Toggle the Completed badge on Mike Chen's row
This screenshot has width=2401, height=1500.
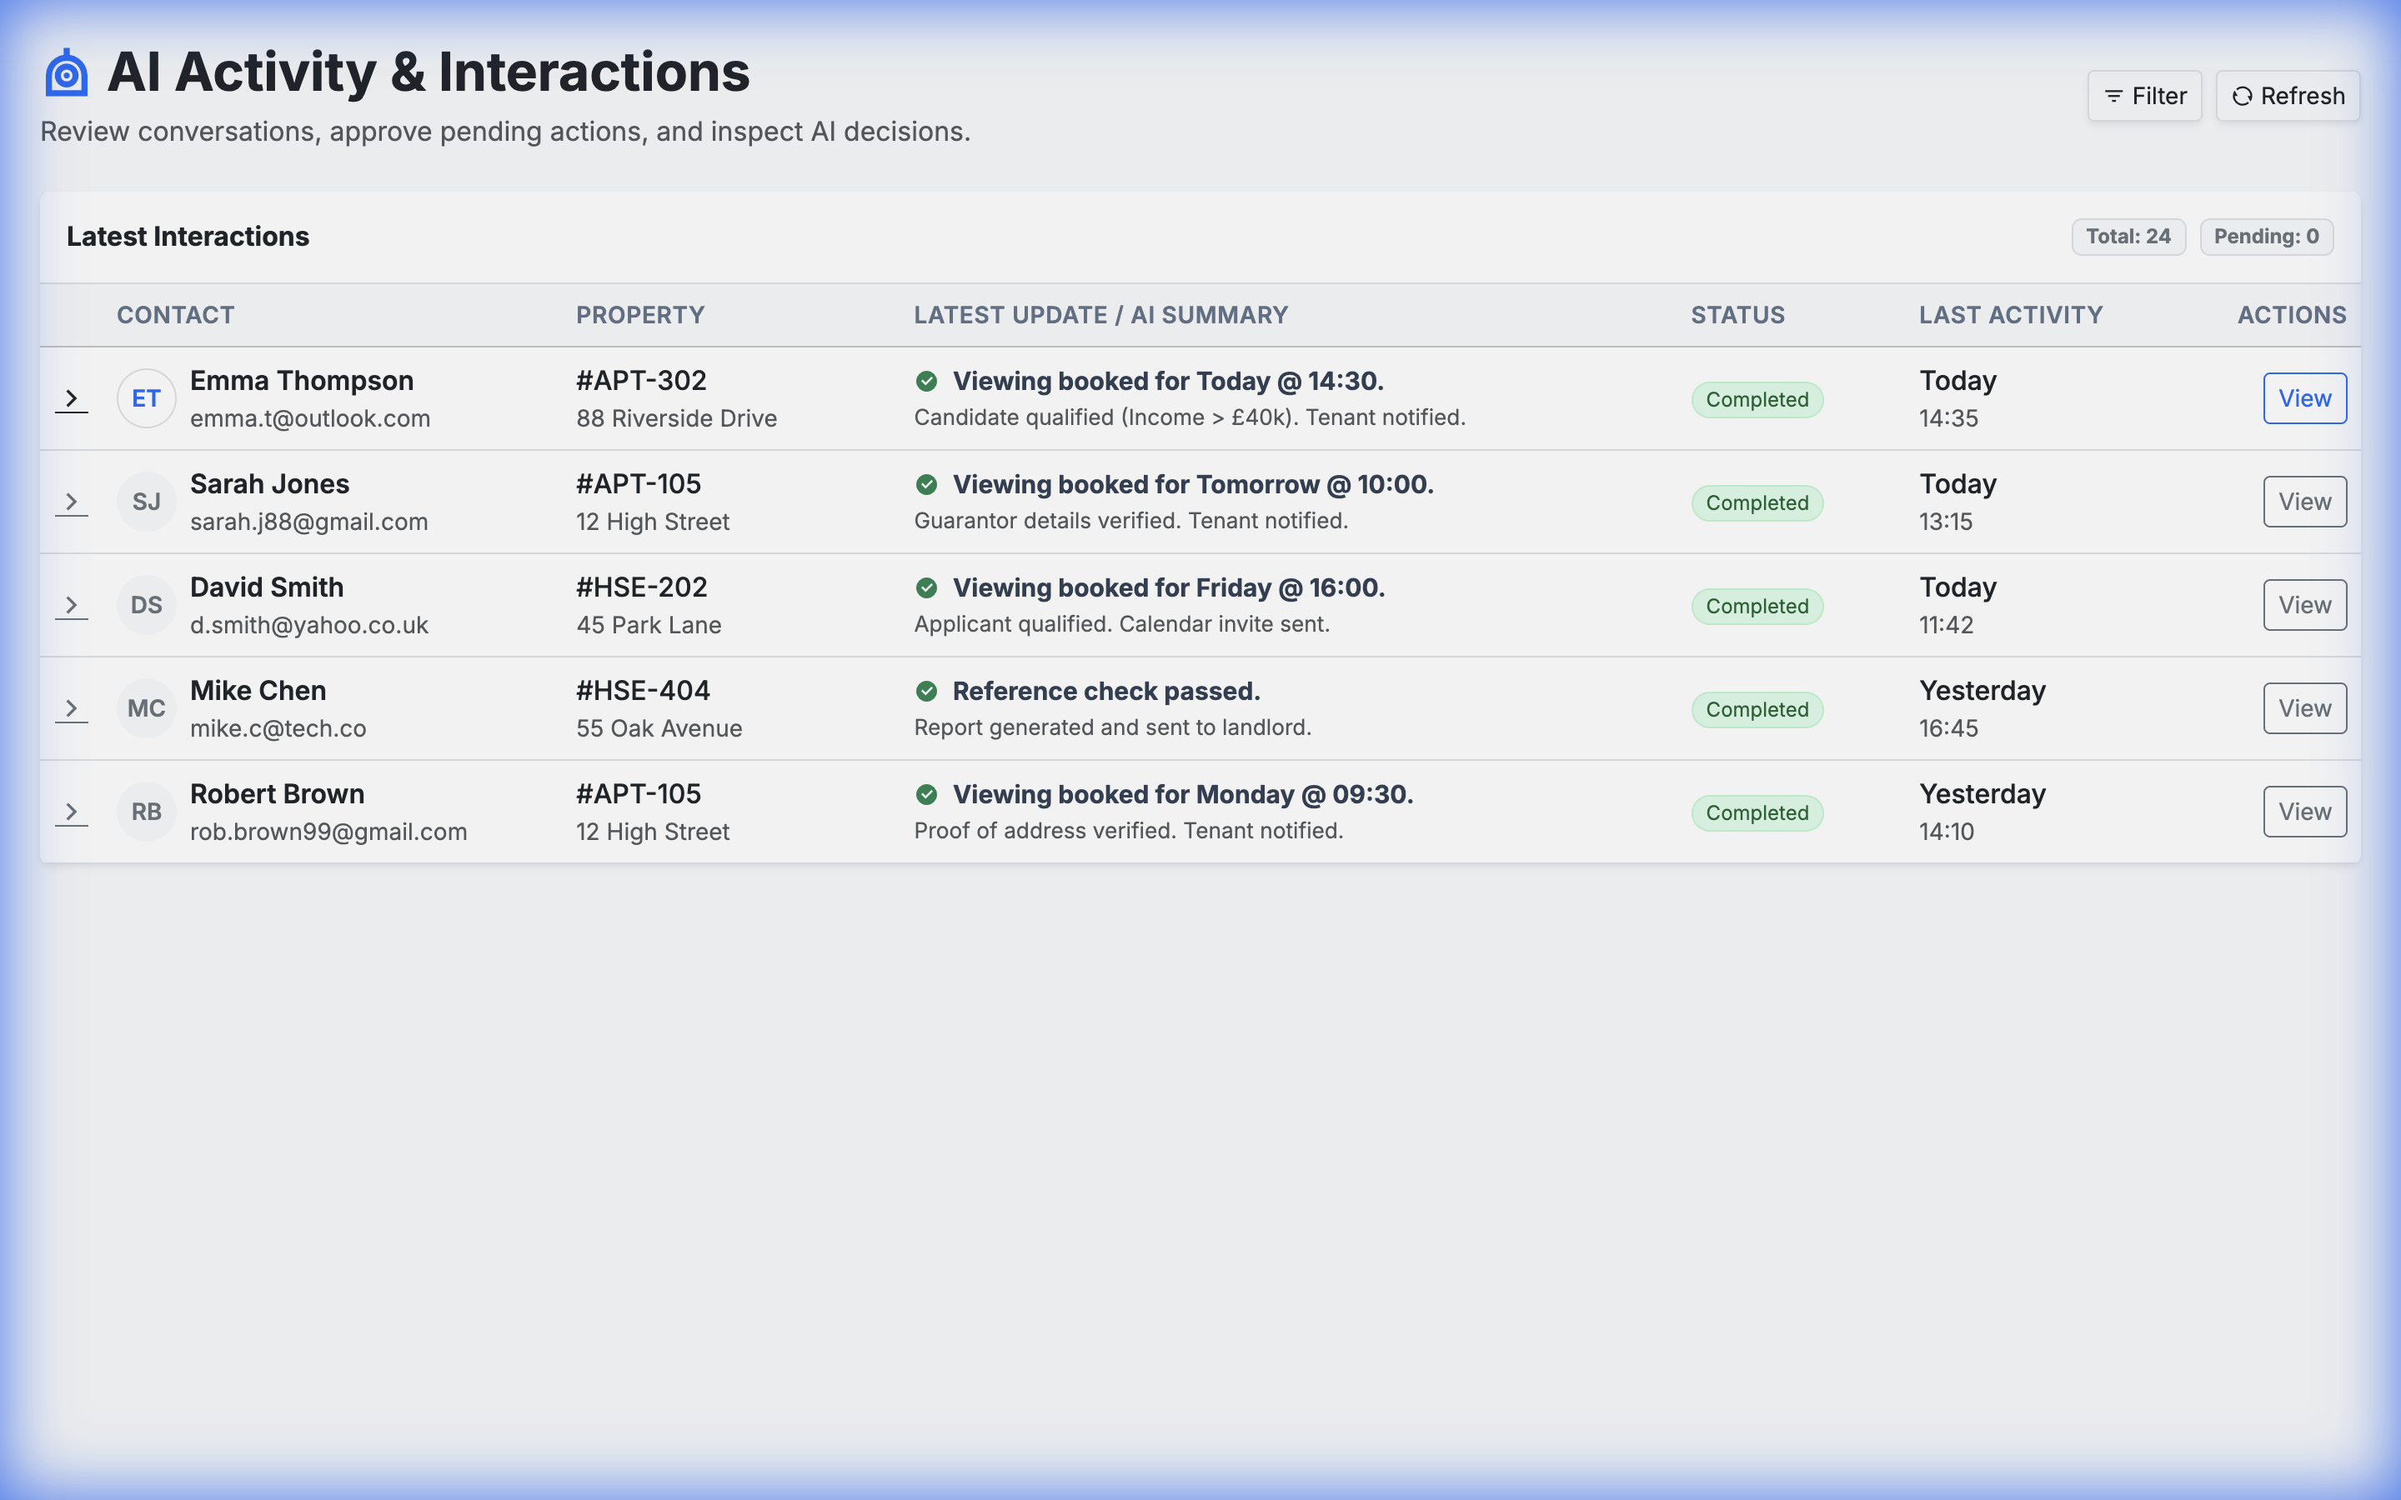1756,708
